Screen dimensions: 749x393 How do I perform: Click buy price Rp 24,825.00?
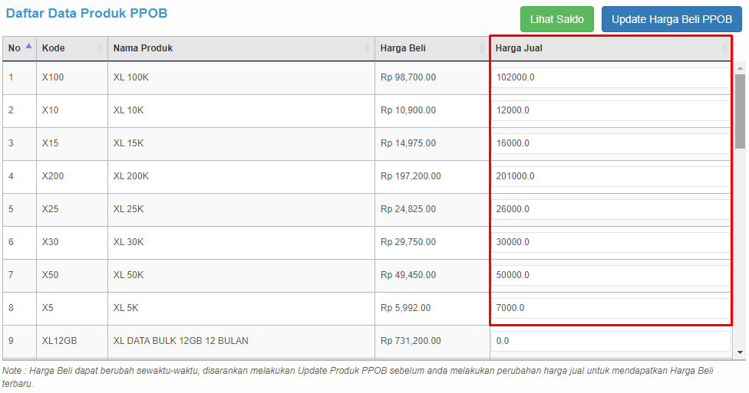pos(408,209)
